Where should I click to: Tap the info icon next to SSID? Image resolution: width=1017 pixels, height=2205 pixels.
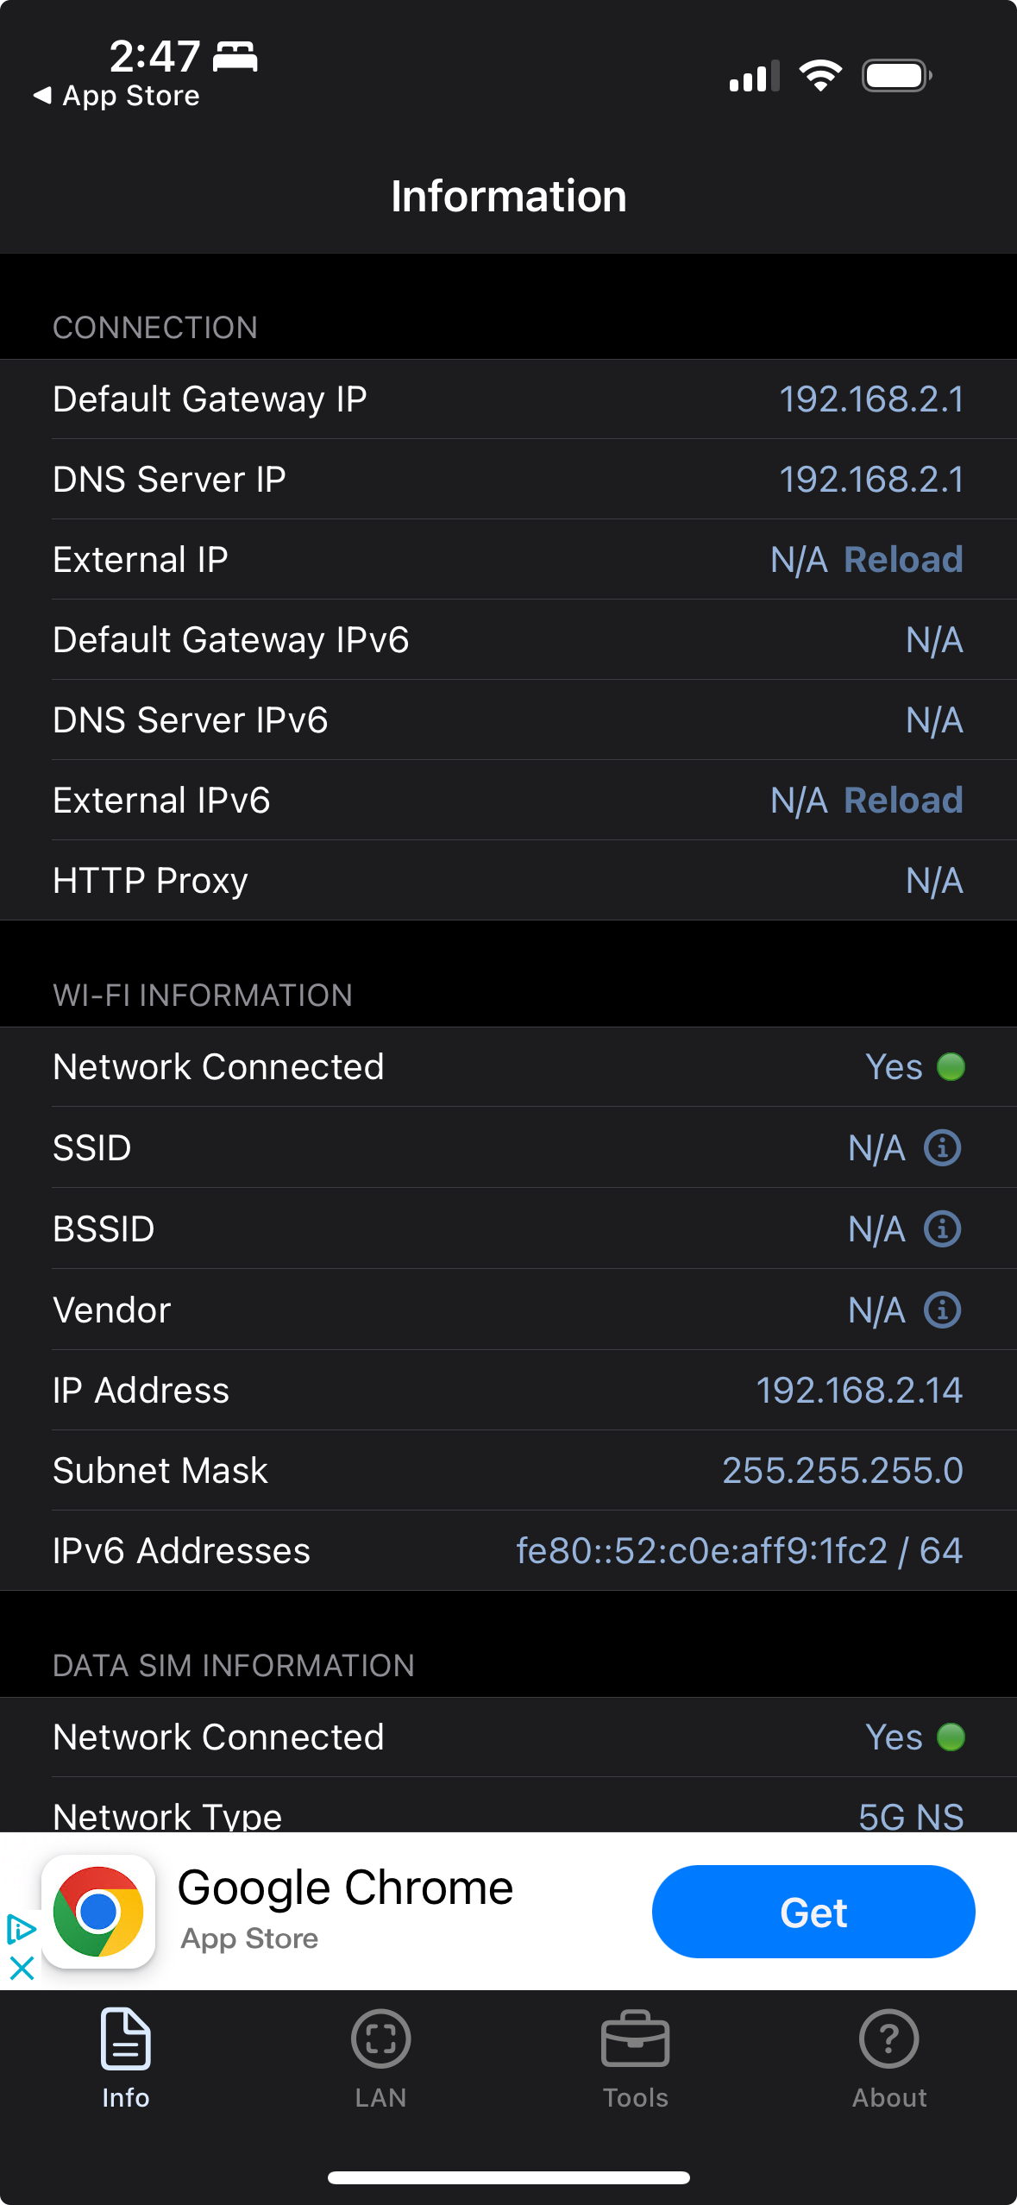point(943,1148)
